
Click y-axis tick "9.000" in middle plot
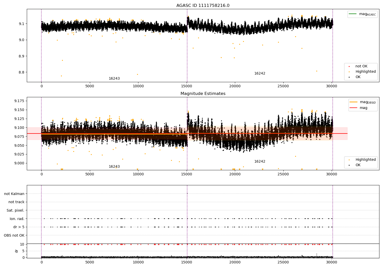click(19, 163)
